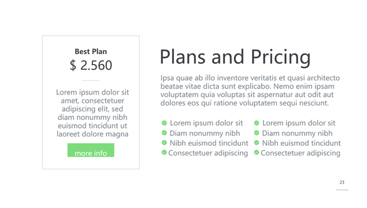Screen dimensions: 367x208
Task: Select the '$ 2.560' price text
Action: (91, 65)
